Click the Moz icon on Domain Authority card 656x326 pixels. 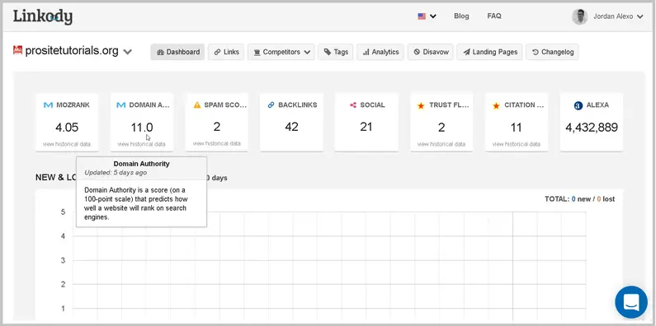(x=121, y=105)
